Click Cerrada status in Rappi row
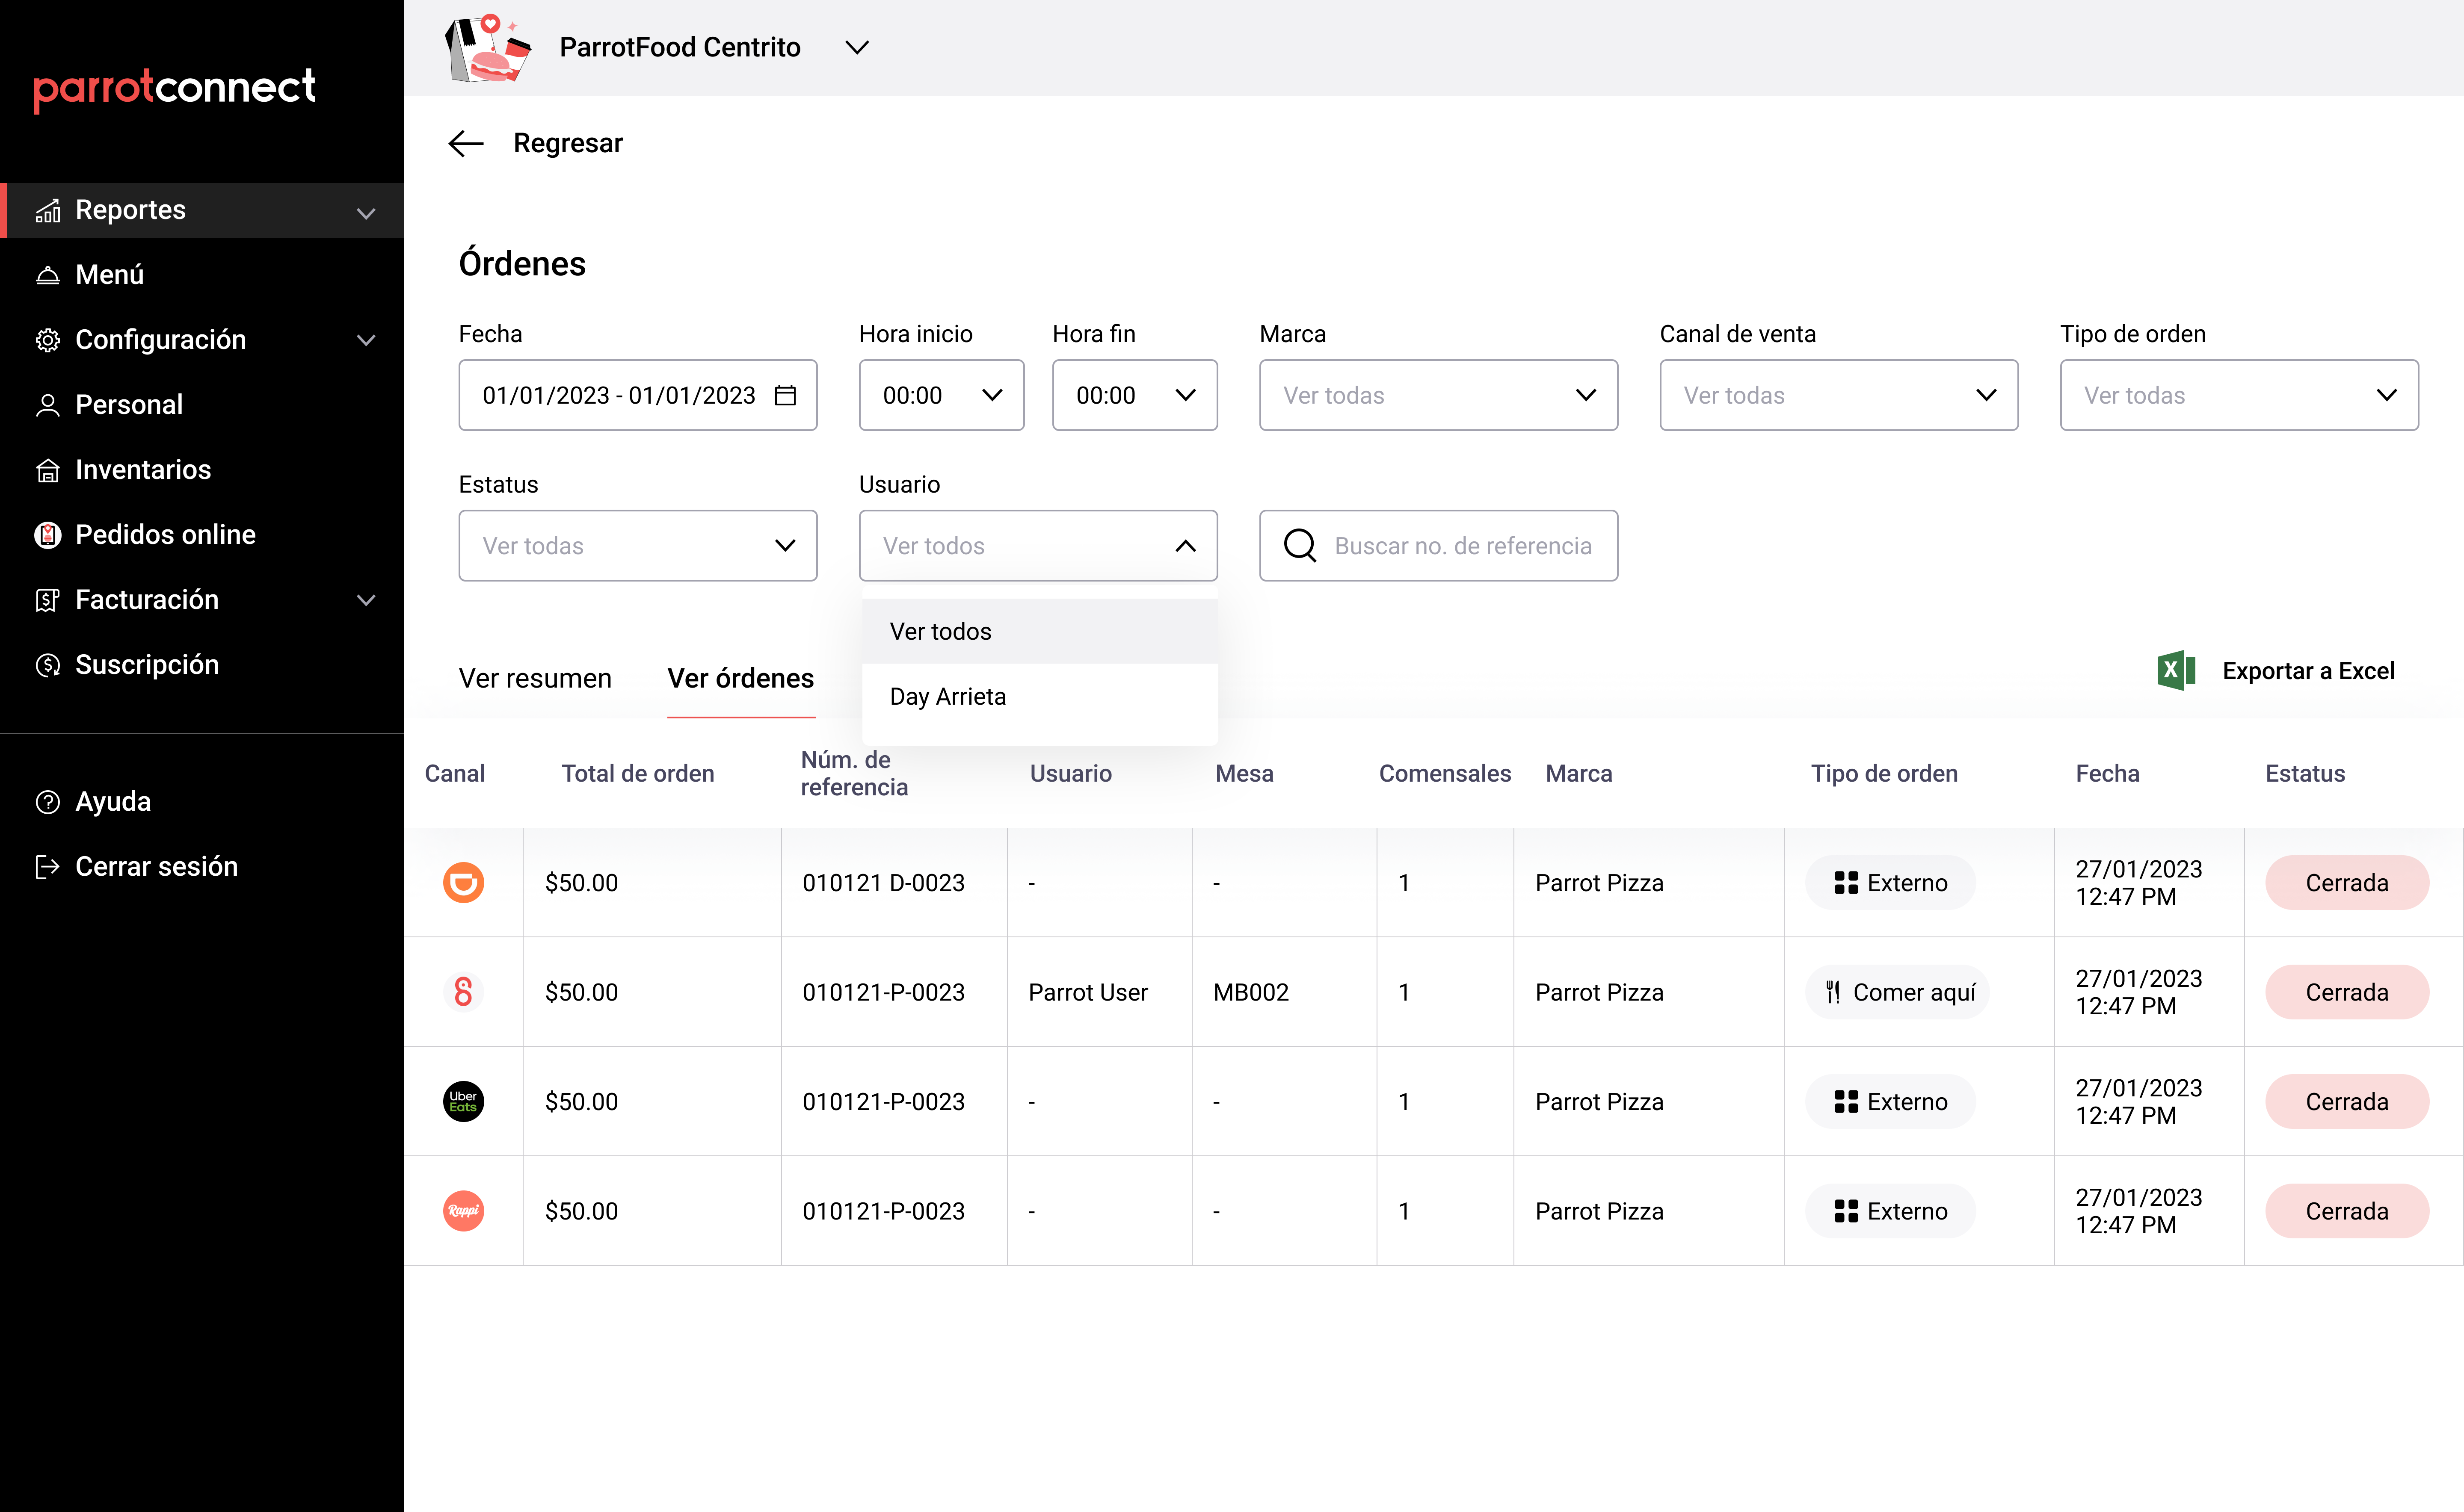This screenshot has height=1512, width=2464. click(x=2347, y=1211)
